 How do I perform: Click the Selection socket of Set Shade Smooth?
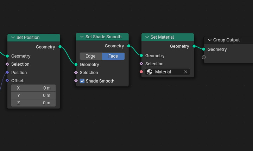pos(76,72)
